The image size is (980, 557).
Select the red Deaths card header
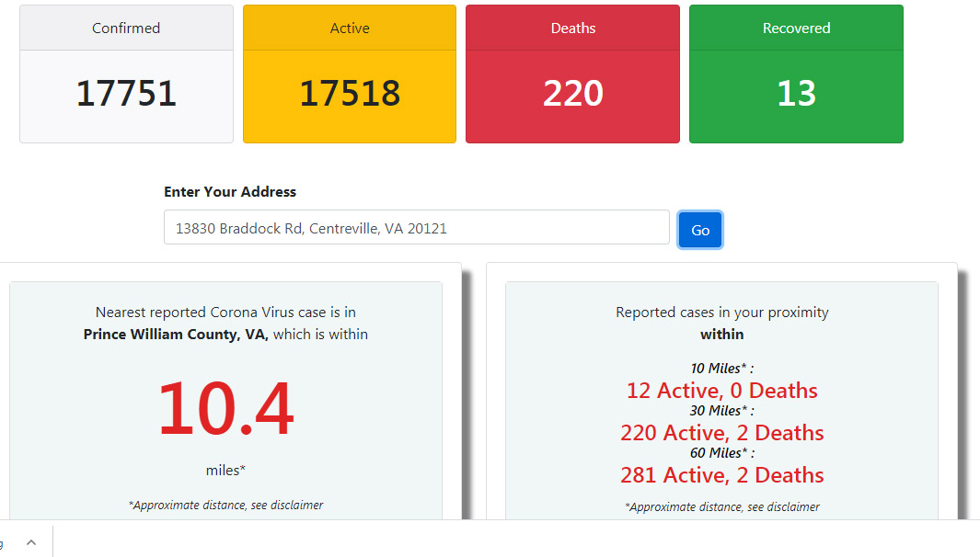click(572, 28)
